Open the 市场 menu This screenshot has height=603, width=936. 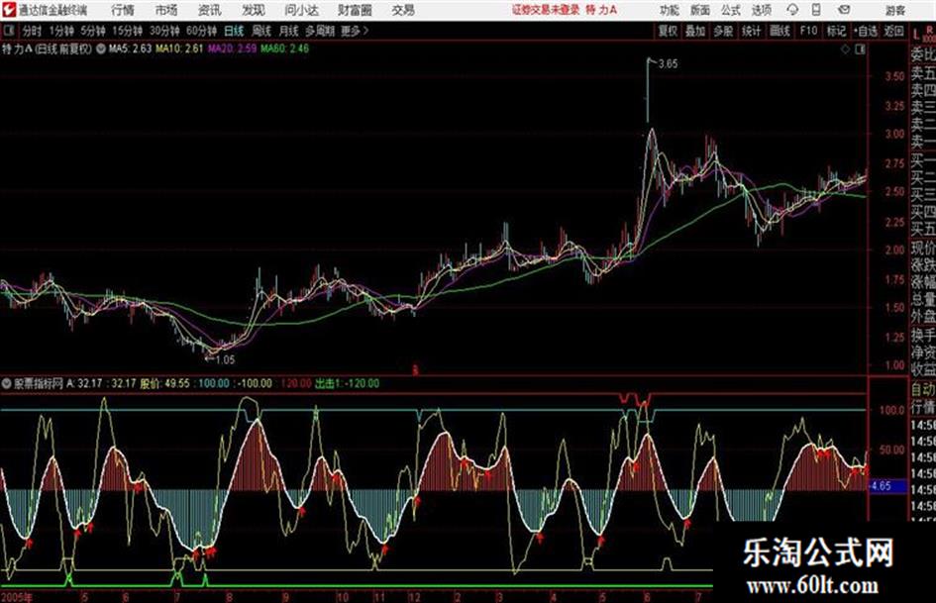point(166,10)
